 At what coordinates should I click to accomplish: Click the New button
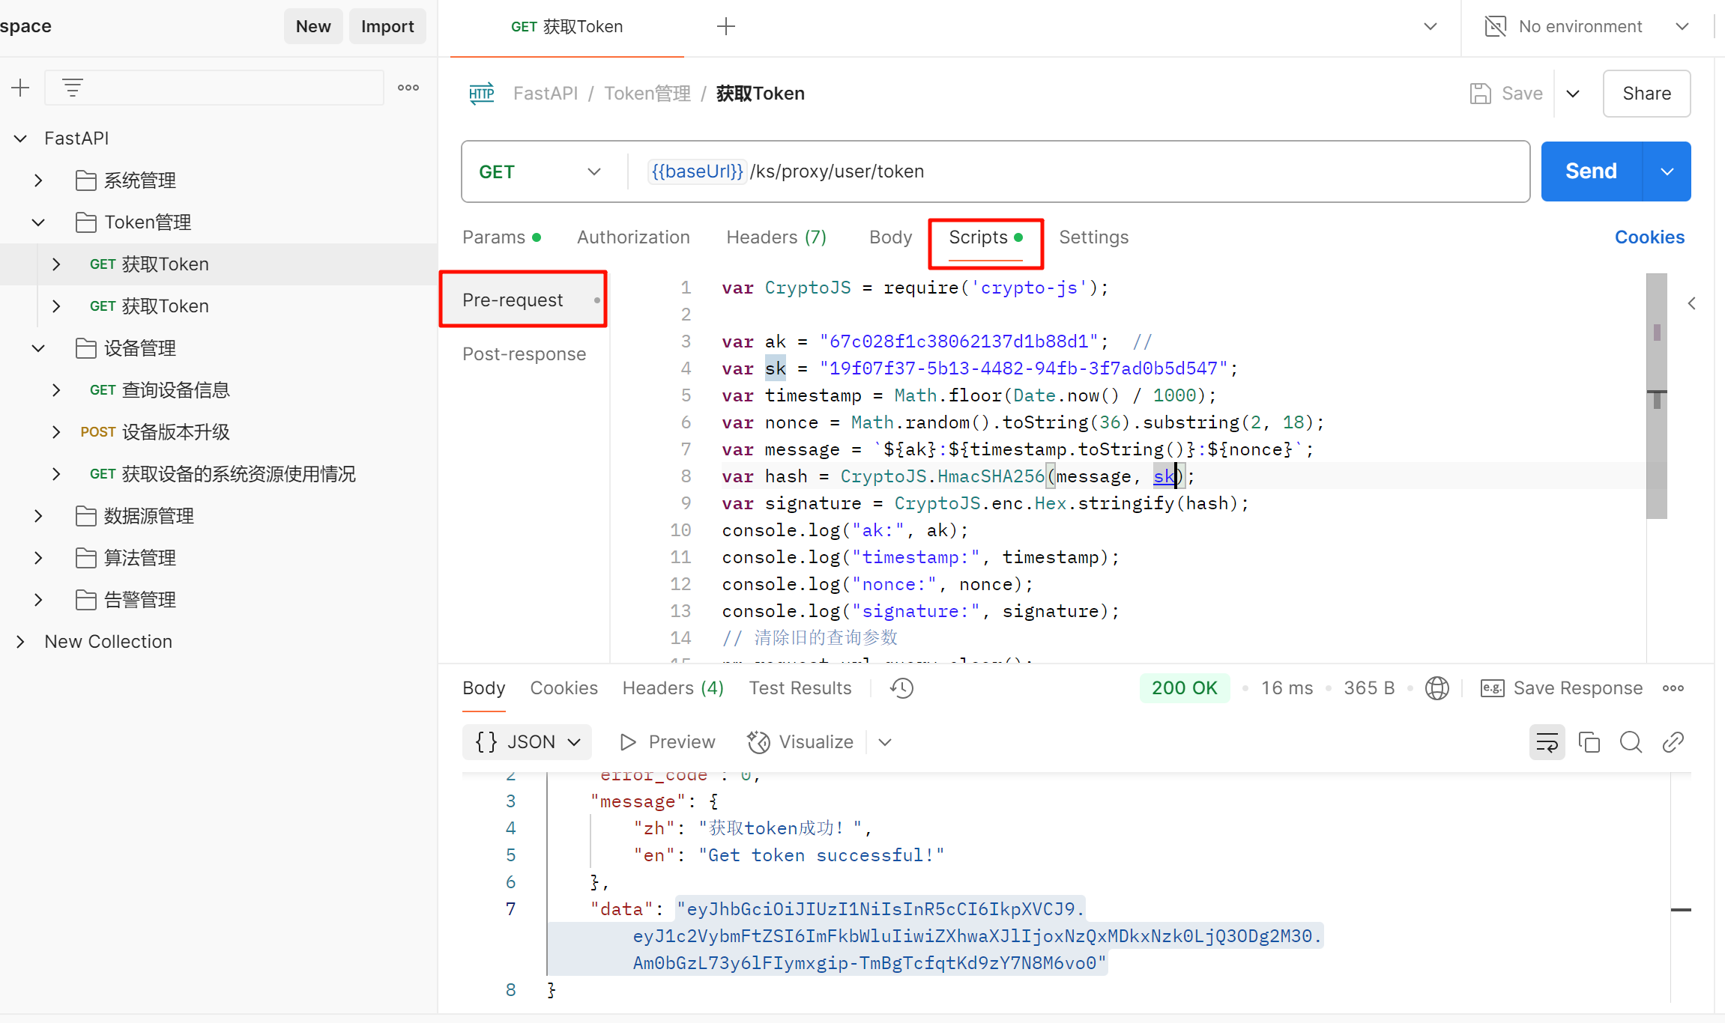pos(313,27)
